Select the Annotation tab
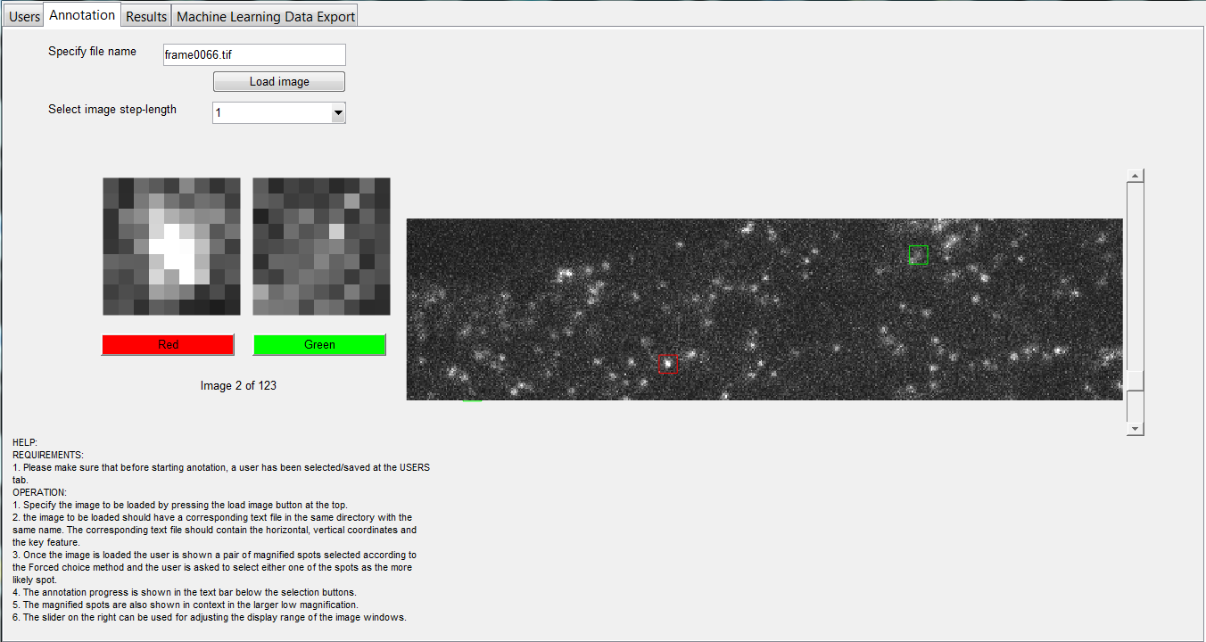The image size is (1206, 642). (82, 15)
